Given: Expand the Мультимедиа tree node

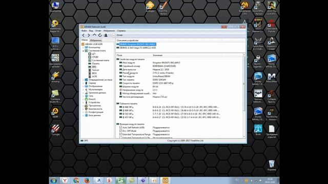Looking at the screenshot, I should [x=83, y=89].
